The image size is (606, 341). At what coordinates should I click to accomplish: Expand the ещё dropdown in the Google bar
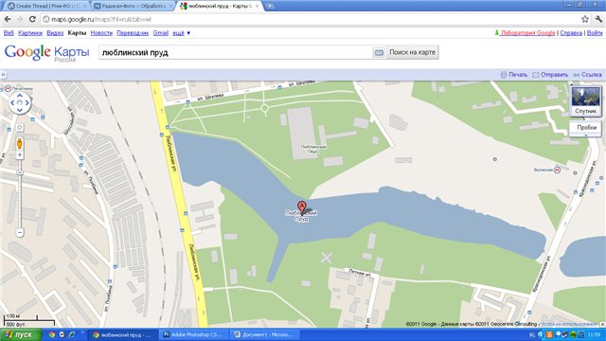click(x=181, y=33)
